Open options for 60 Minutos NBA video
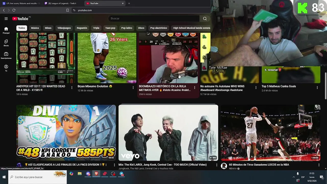This screenshot has height=184, width=327. 319,165
